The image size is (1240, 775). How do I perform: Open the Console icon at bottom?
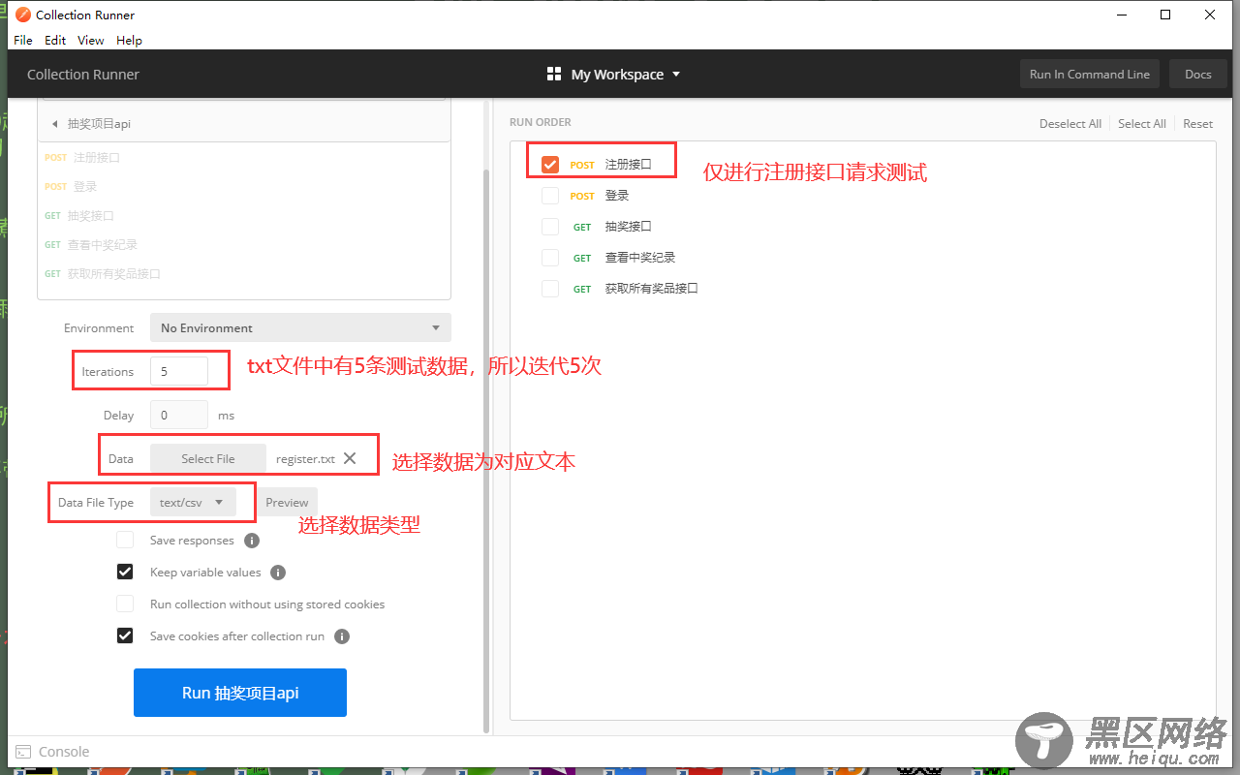coord(23,752)
